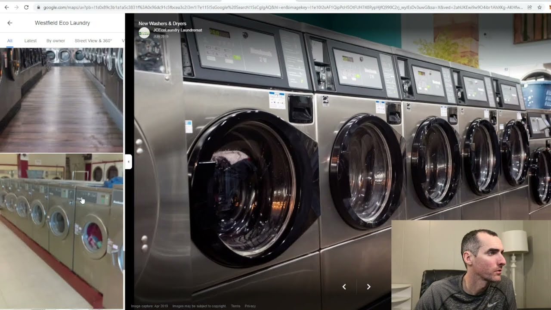This screenshot has height=310, width=551.
Task: Share this page from the address bar
Action: (530, 7)
